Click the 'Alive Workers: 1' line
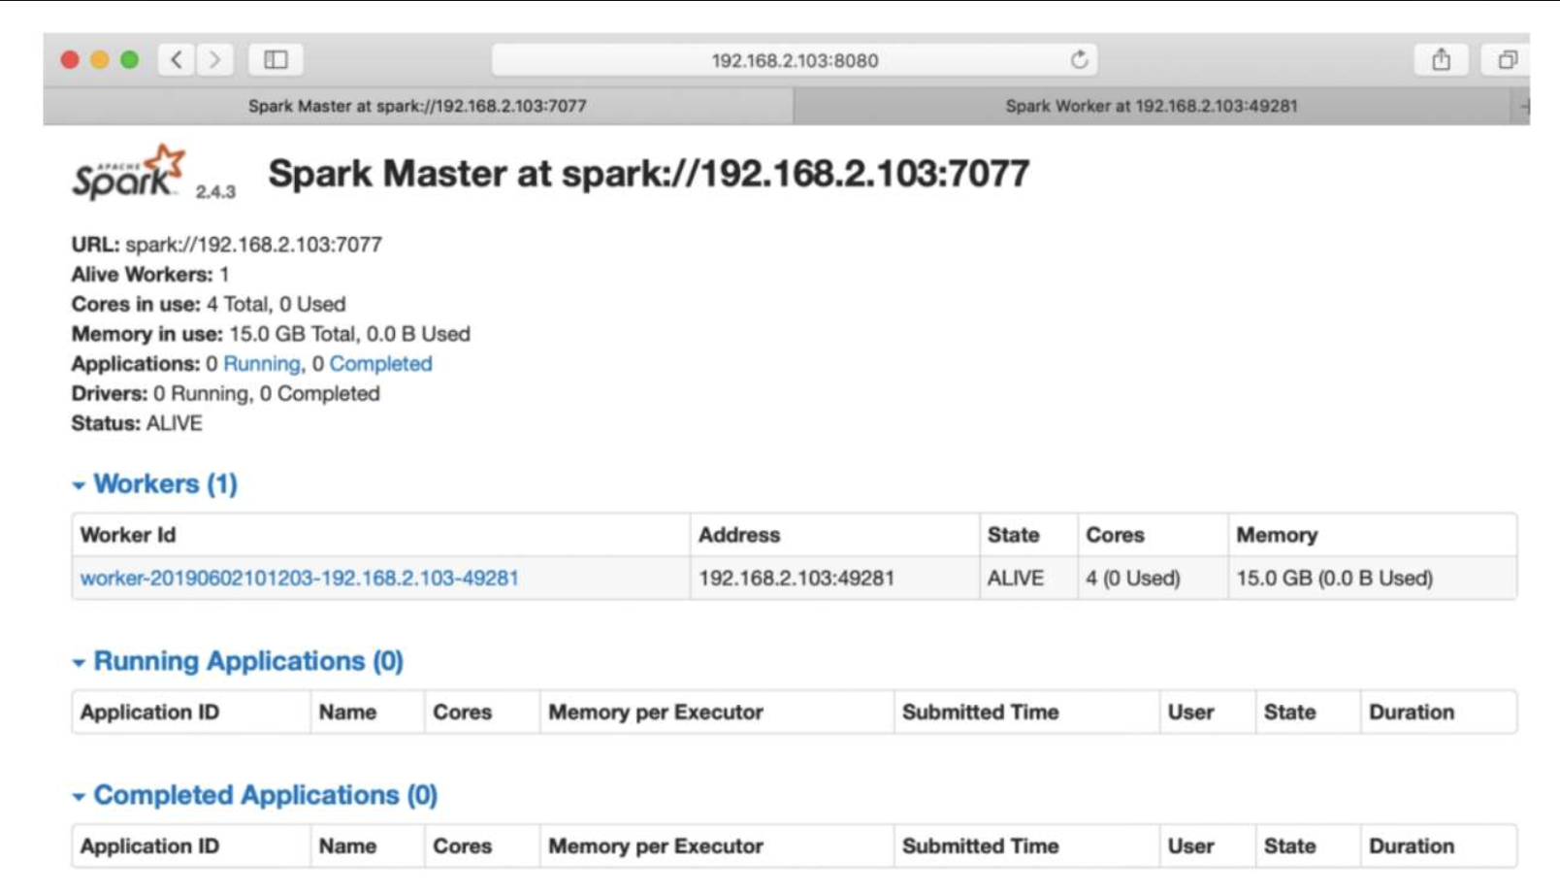This screenshot has height=895, width=1560. pos(150,275)
